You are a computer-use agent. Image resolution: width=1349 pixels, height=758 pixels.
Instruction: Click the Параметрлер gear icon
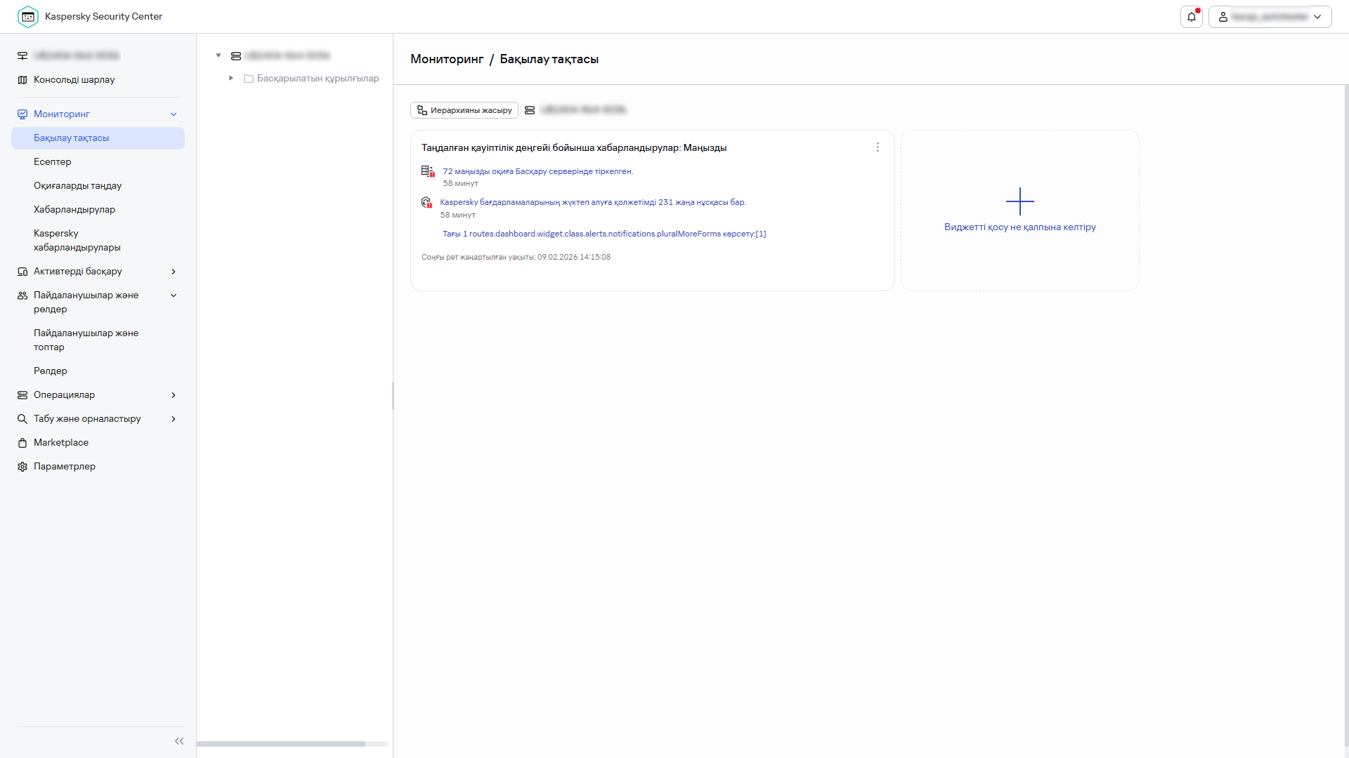click(22, 467)
